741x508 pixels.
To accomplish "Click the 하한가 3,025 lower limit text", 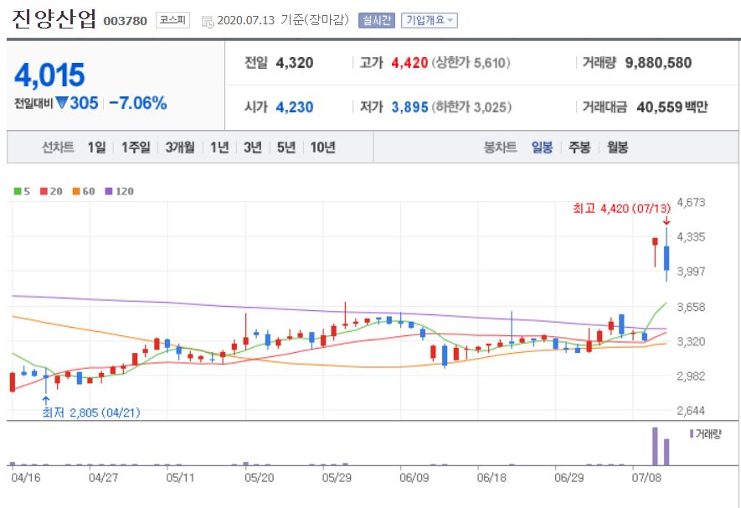I will (471, 107).
